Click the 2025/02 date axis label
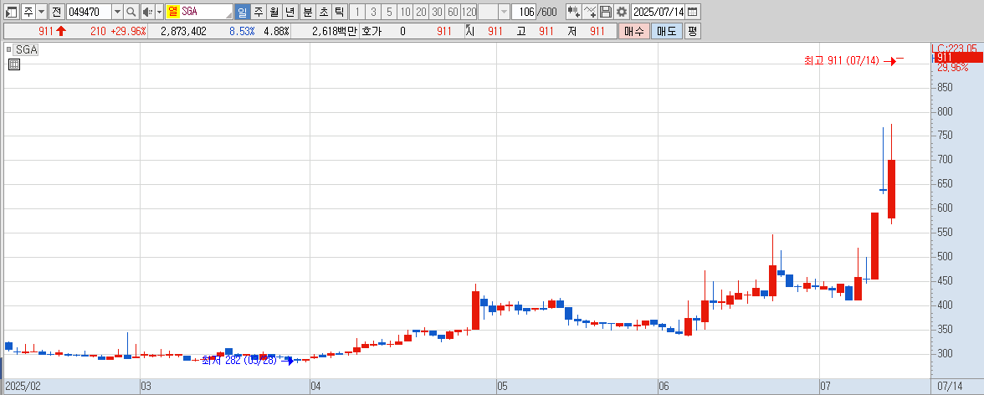Image resolution: width=984 pixels, height=395 pixels. click(22, 386)
